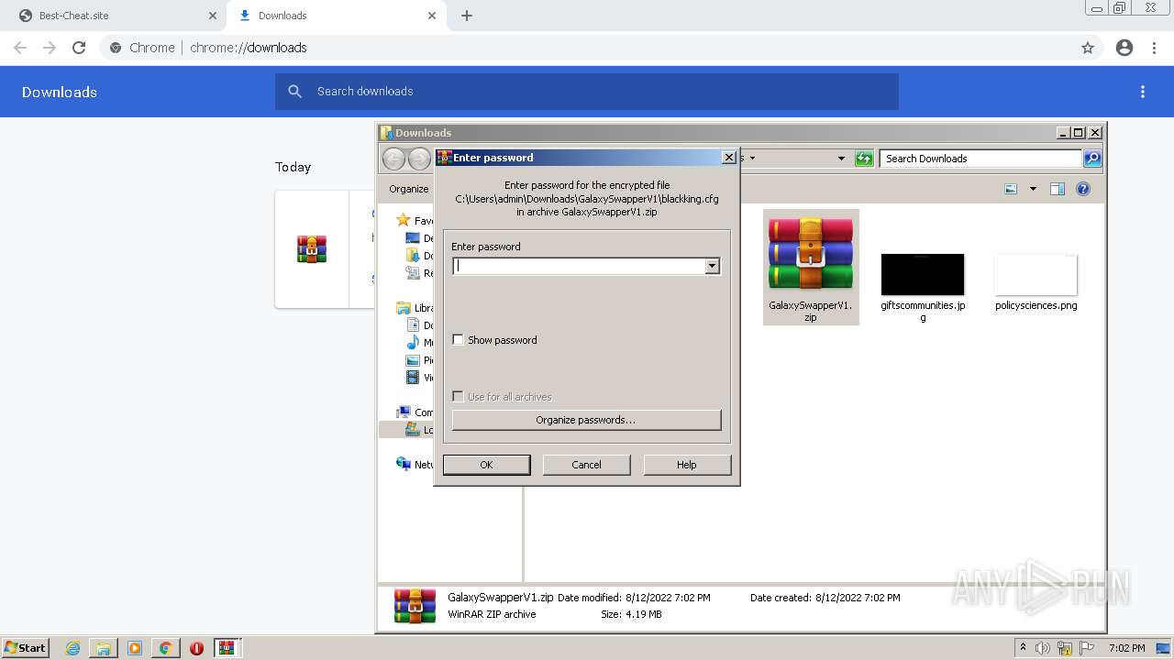
Task: Show hidden system tray icons
Action: pyautogui.click(x=1024, y=648)
